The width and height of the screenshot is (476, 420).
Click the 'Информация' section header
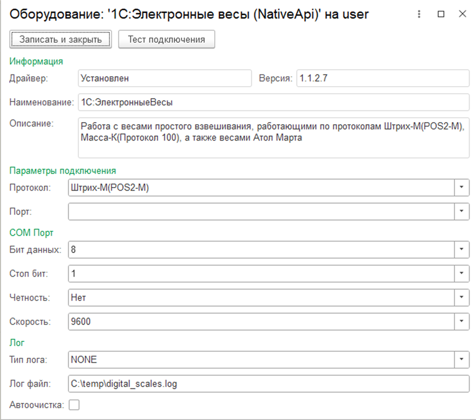[x=36, y=61]
